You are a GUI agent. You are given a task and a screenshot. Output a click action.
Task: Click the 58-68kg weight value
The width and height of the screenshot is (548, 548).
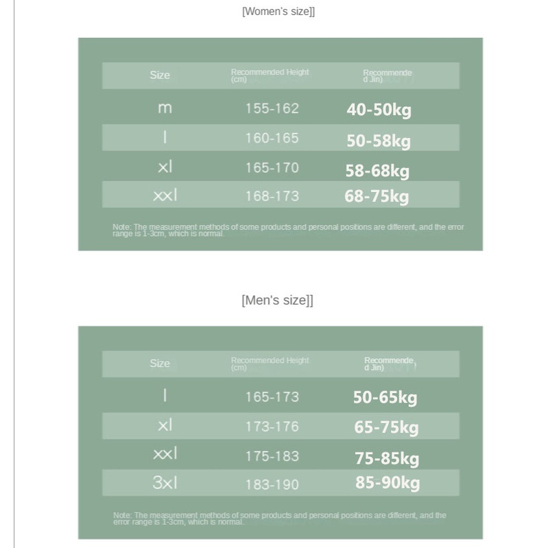[x=377, y=171]
